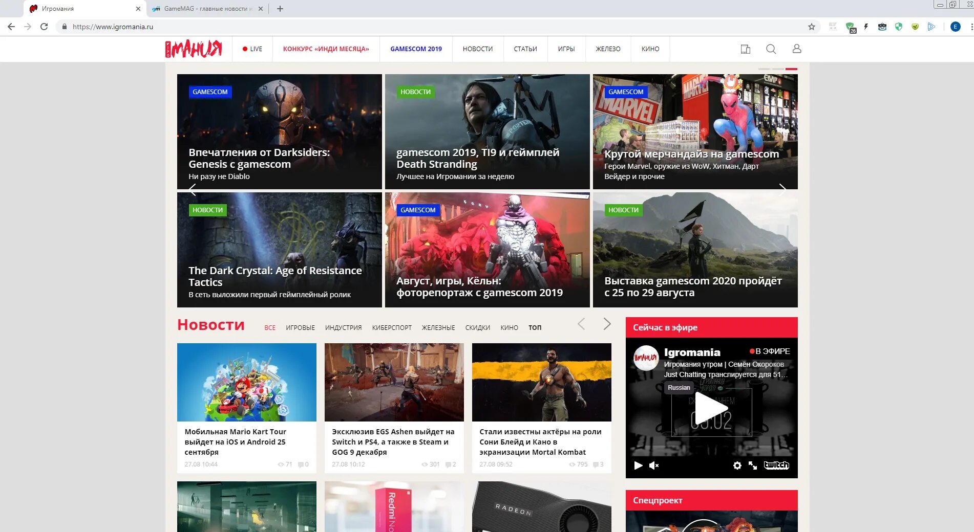
Task: Click the previous news page arrow
Action: (581, 324)
